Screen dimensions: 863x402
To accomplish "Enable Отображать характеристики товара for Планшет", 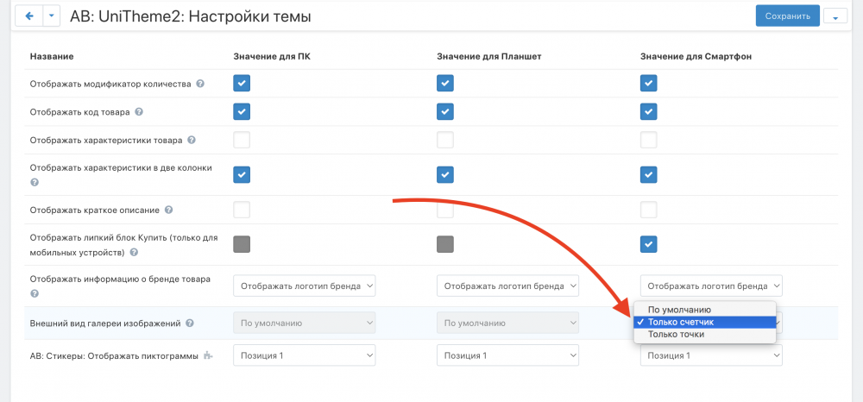I will pyautogui.click(x=444, y=140).
